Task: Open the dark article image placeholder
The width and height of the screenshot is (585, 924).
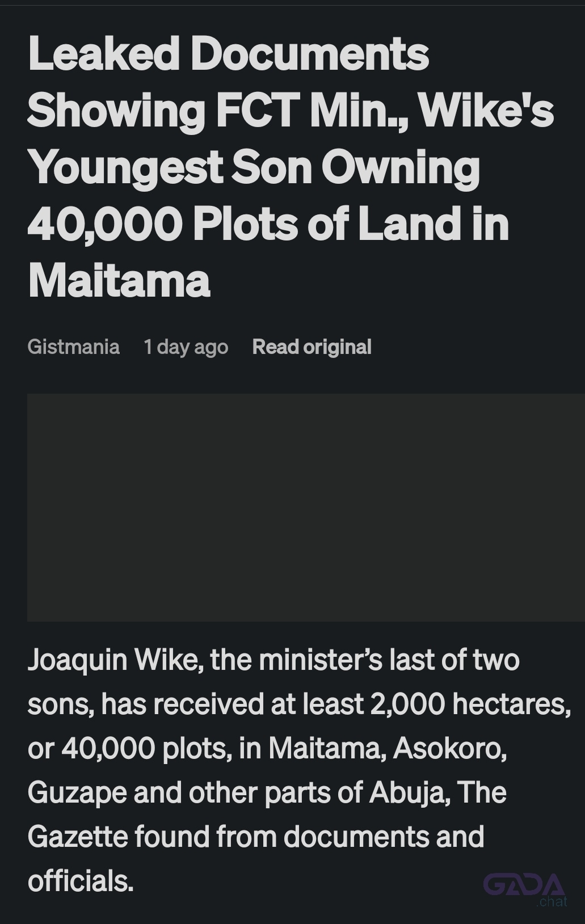Action: (306, 507)
